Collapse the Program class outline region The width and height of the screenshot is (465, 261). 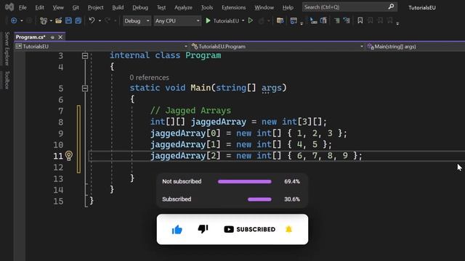pos(85,56)
